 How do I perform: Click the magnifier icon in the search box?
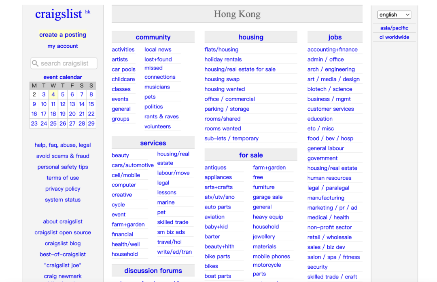[x=35, y=63]
